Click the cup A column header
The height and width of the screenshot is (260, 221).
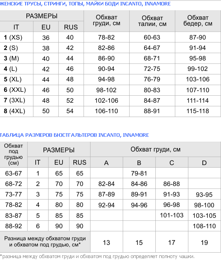[x=106, y=163]
